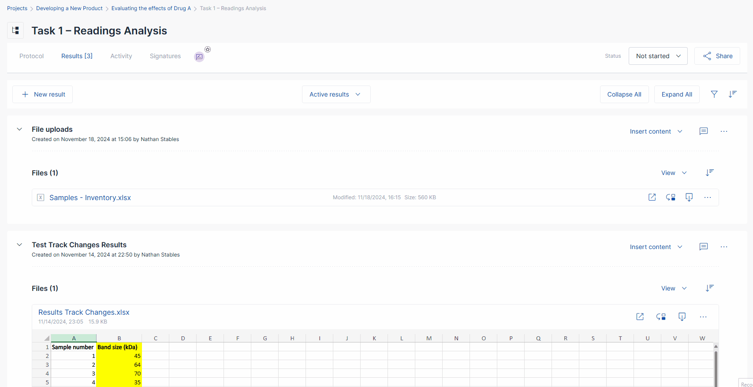The image size is (753, 387).
Task: Click the Collapse All button
Action: tap(624, 94)
